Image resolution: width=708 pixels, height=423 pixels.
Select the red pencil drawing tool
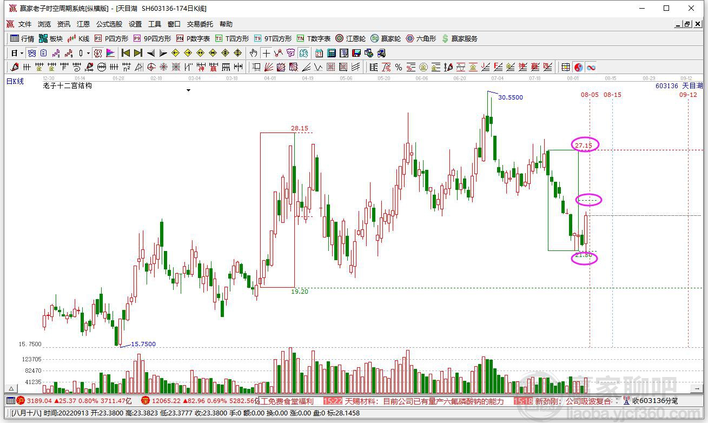coord(14,67)
